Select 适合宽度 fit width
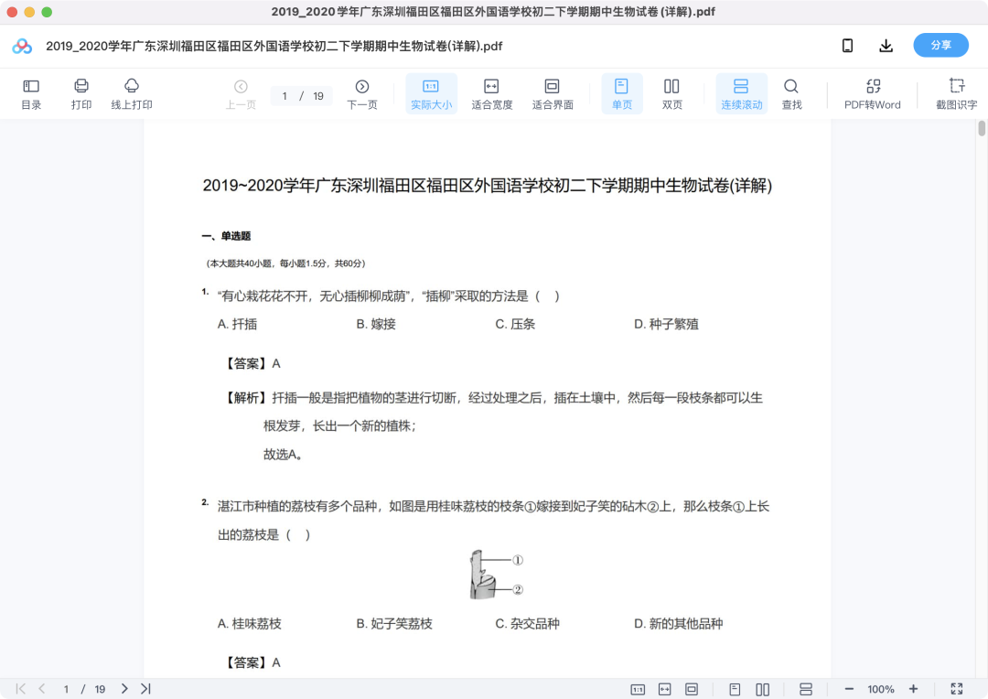 pos(491,94)
